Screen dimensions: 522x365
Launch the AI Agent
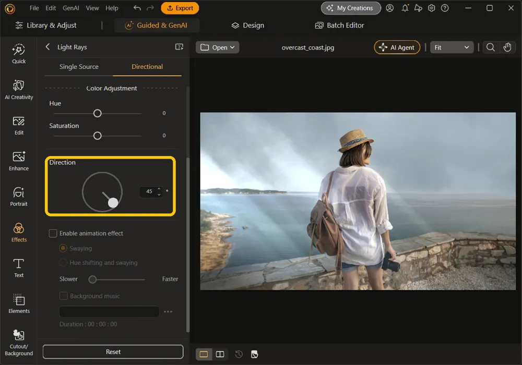(397, 47)
